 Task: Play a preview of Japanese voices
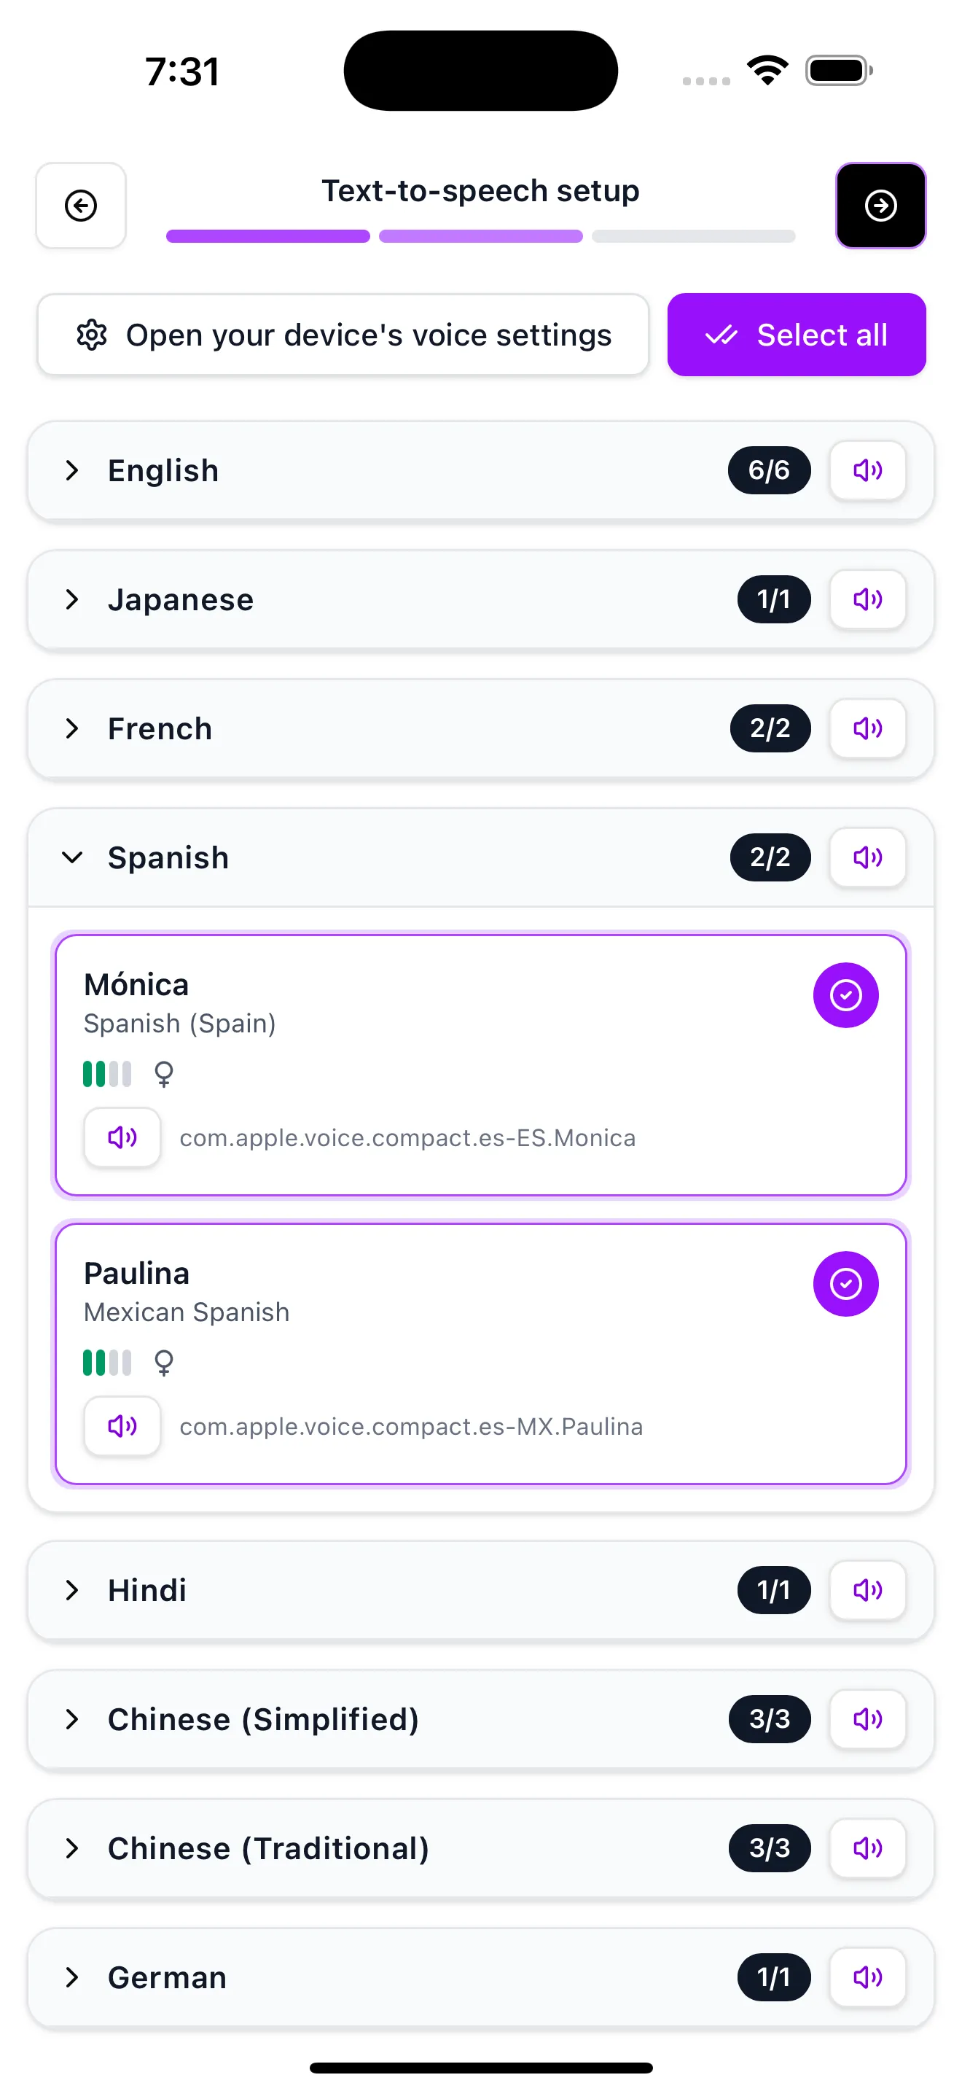[867, 600]
